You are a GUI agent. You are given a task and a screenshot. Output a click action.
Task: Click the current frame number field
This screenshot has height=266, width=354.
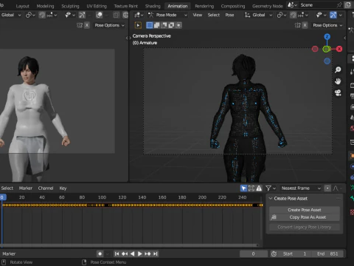point(254,253)
